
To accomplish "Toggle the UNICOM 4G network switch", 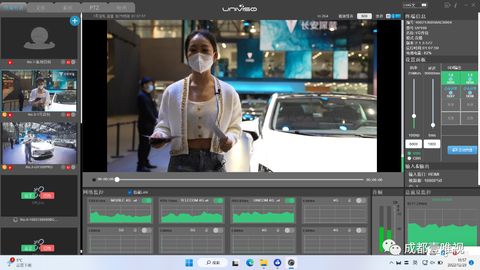I will 290,201.
